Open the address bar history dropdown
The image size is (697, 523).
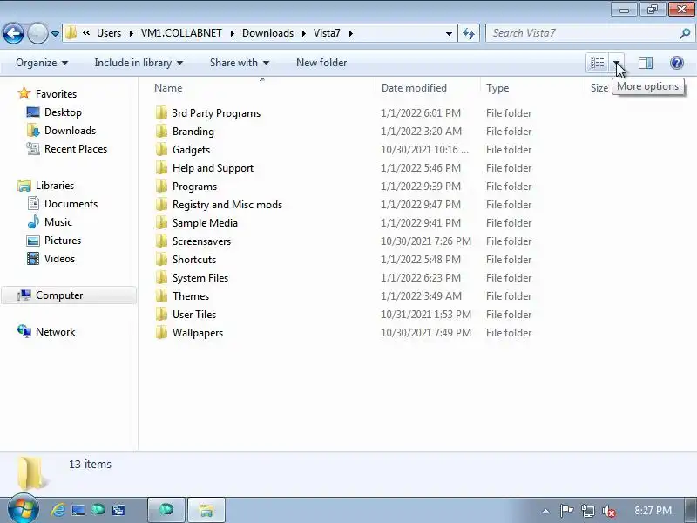coord(449,33)
